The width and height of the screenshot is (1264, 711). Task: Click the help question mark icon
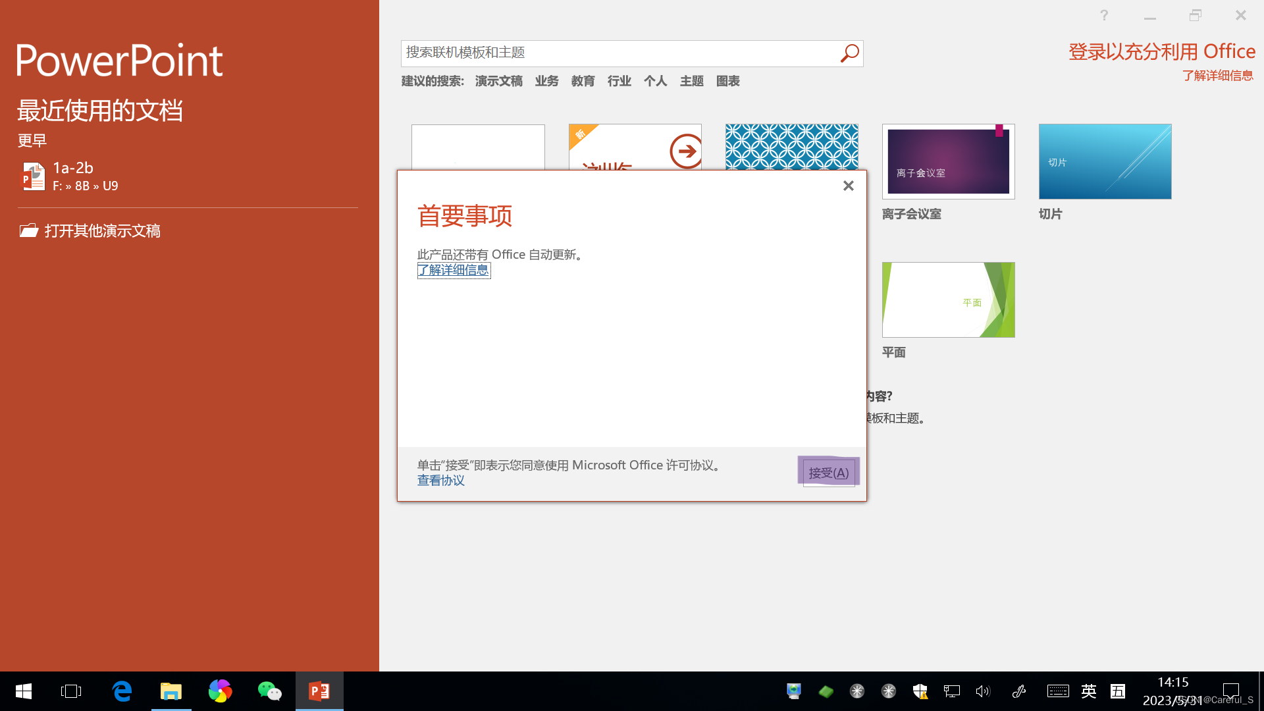1104,15
